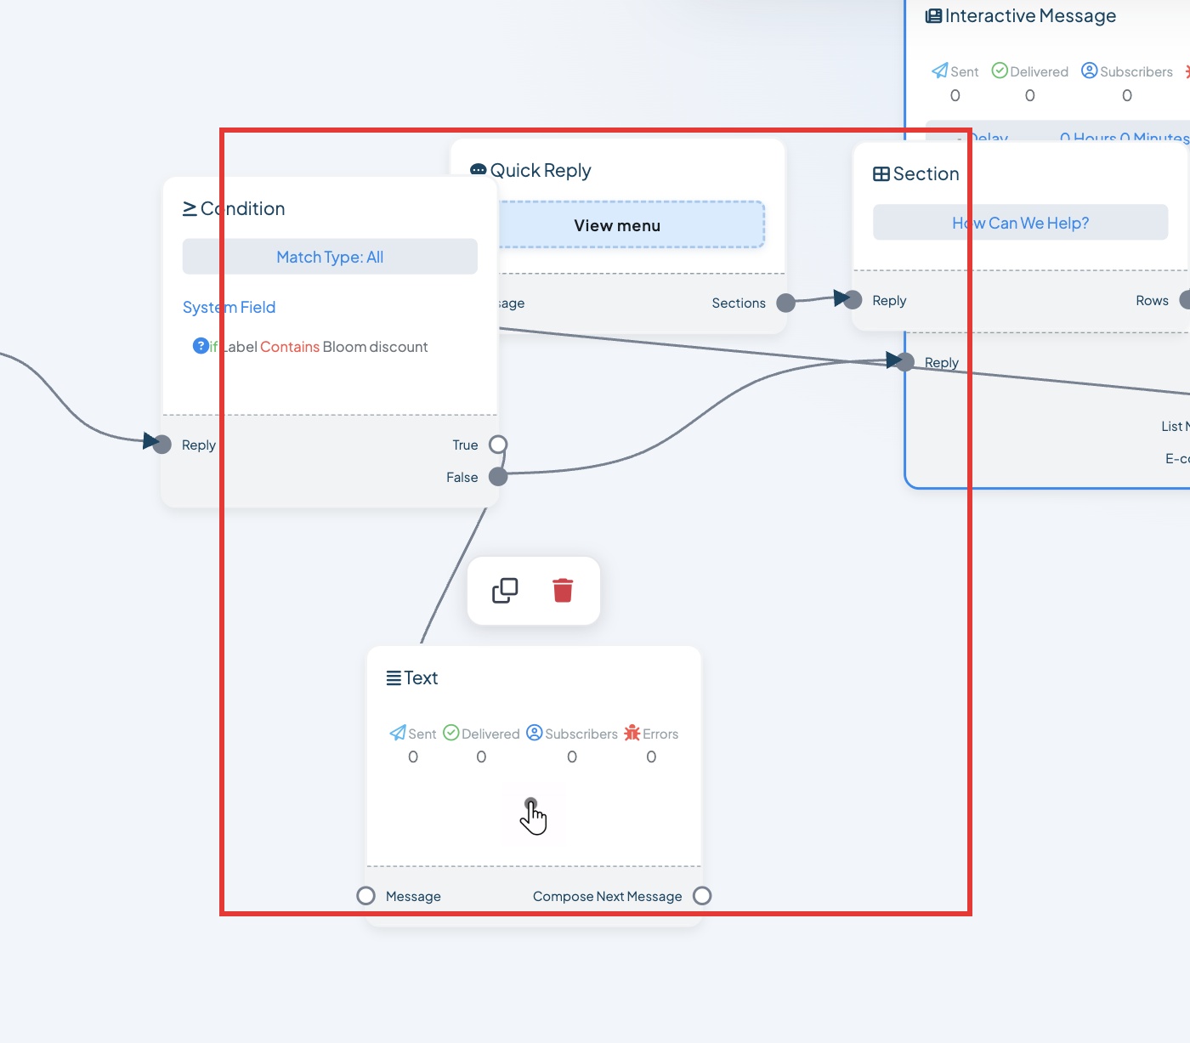The image size is (1190, 1043).
Task: Click the Sent paper-plane icon in Text node
Action: pyautogui.click(x=398, y=733)
